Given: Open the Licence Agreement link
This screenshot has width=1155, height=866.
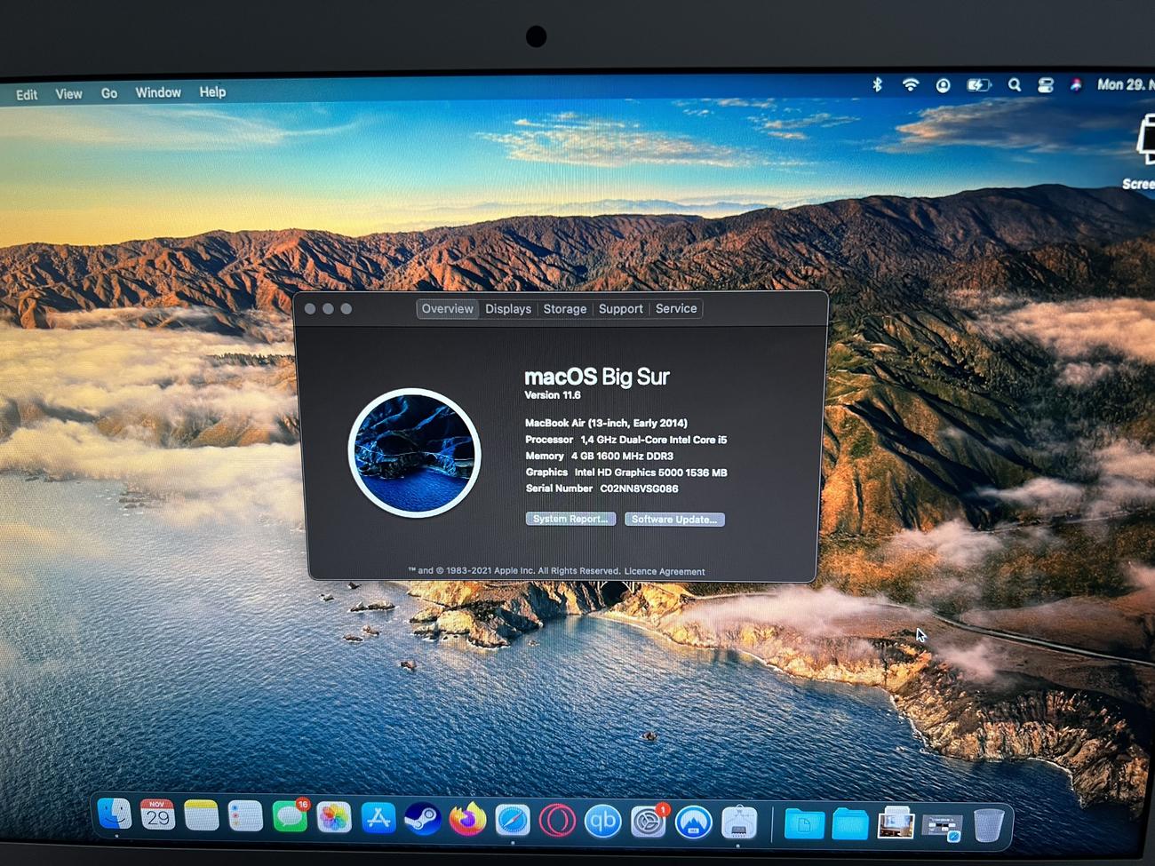Looking at the screenshot, I should 665,572.
